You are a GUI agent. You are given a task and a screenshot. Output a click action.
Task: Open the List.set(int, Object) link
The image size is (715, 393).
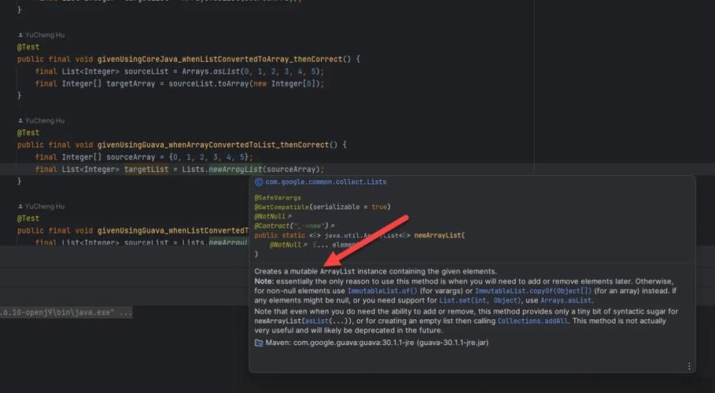(481, 300)
